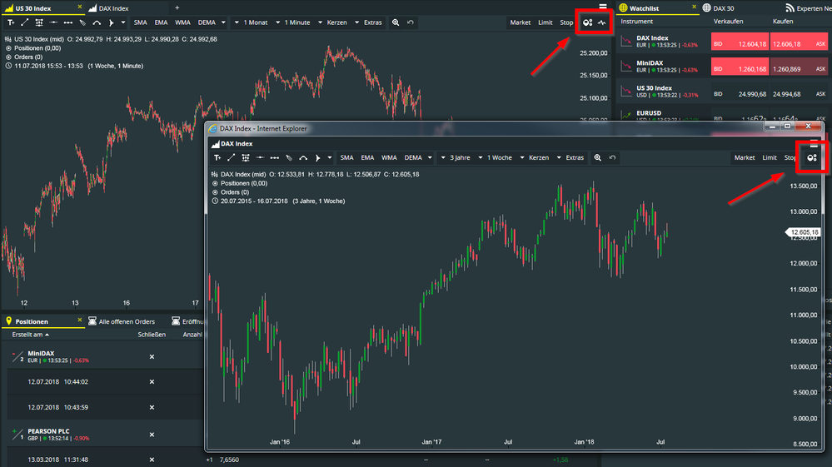The image size is (832, 467).
Task: Select the horizontal line tool in DAX Index window
Action: pos(260,158)
